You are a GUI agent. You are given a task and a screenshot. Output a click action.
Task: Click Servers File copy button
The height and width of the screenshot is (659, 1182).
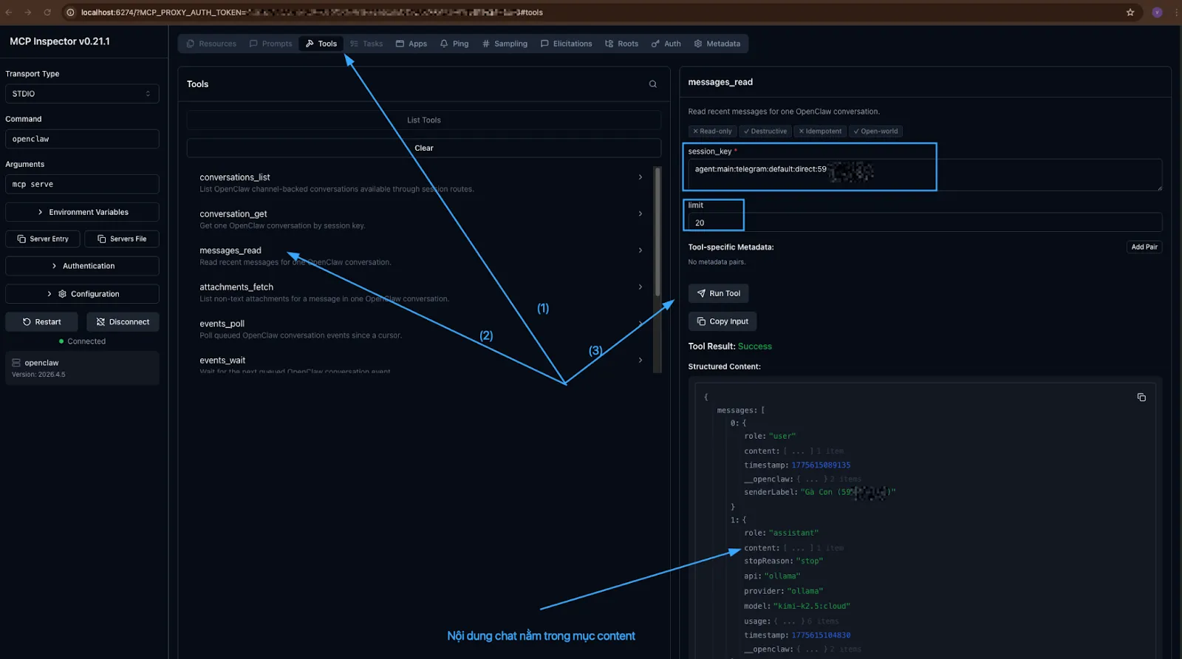click(x=122, y=239)
